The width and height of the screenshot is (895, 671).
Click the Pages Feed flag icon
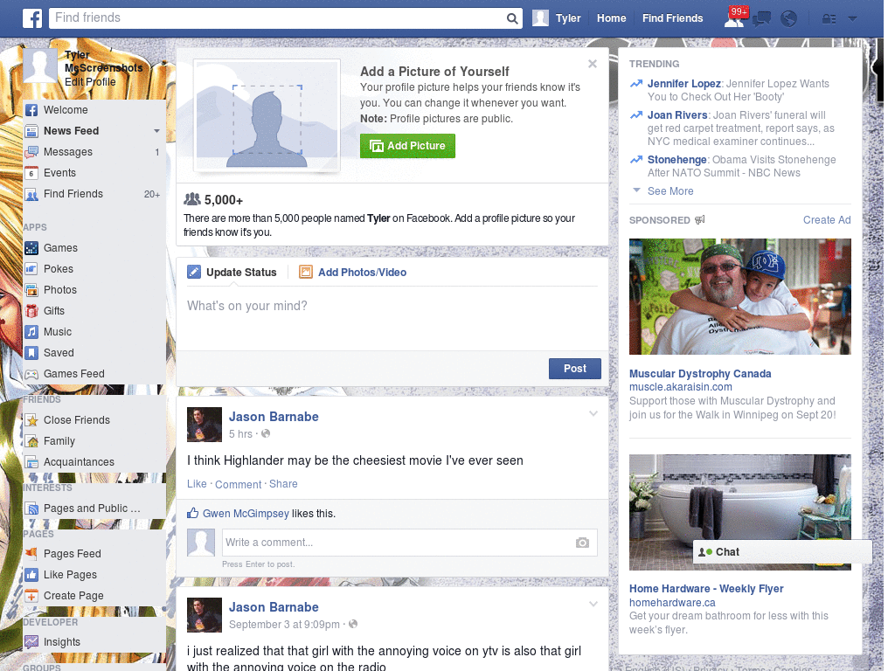(32, 553)
